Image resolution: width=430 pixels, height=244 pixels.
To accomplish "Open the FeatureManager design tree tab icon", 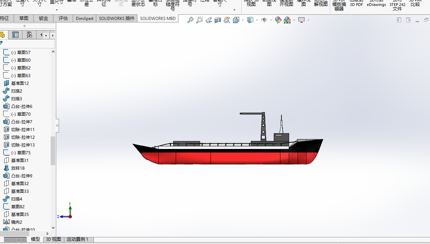I will point(2,35).
